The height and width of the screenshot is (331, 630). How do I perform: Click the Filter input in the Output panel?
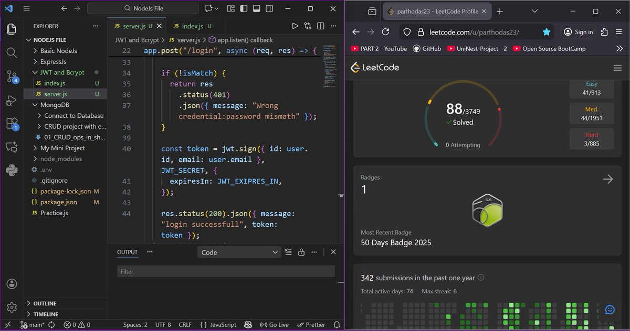click(x=226, y=271)
